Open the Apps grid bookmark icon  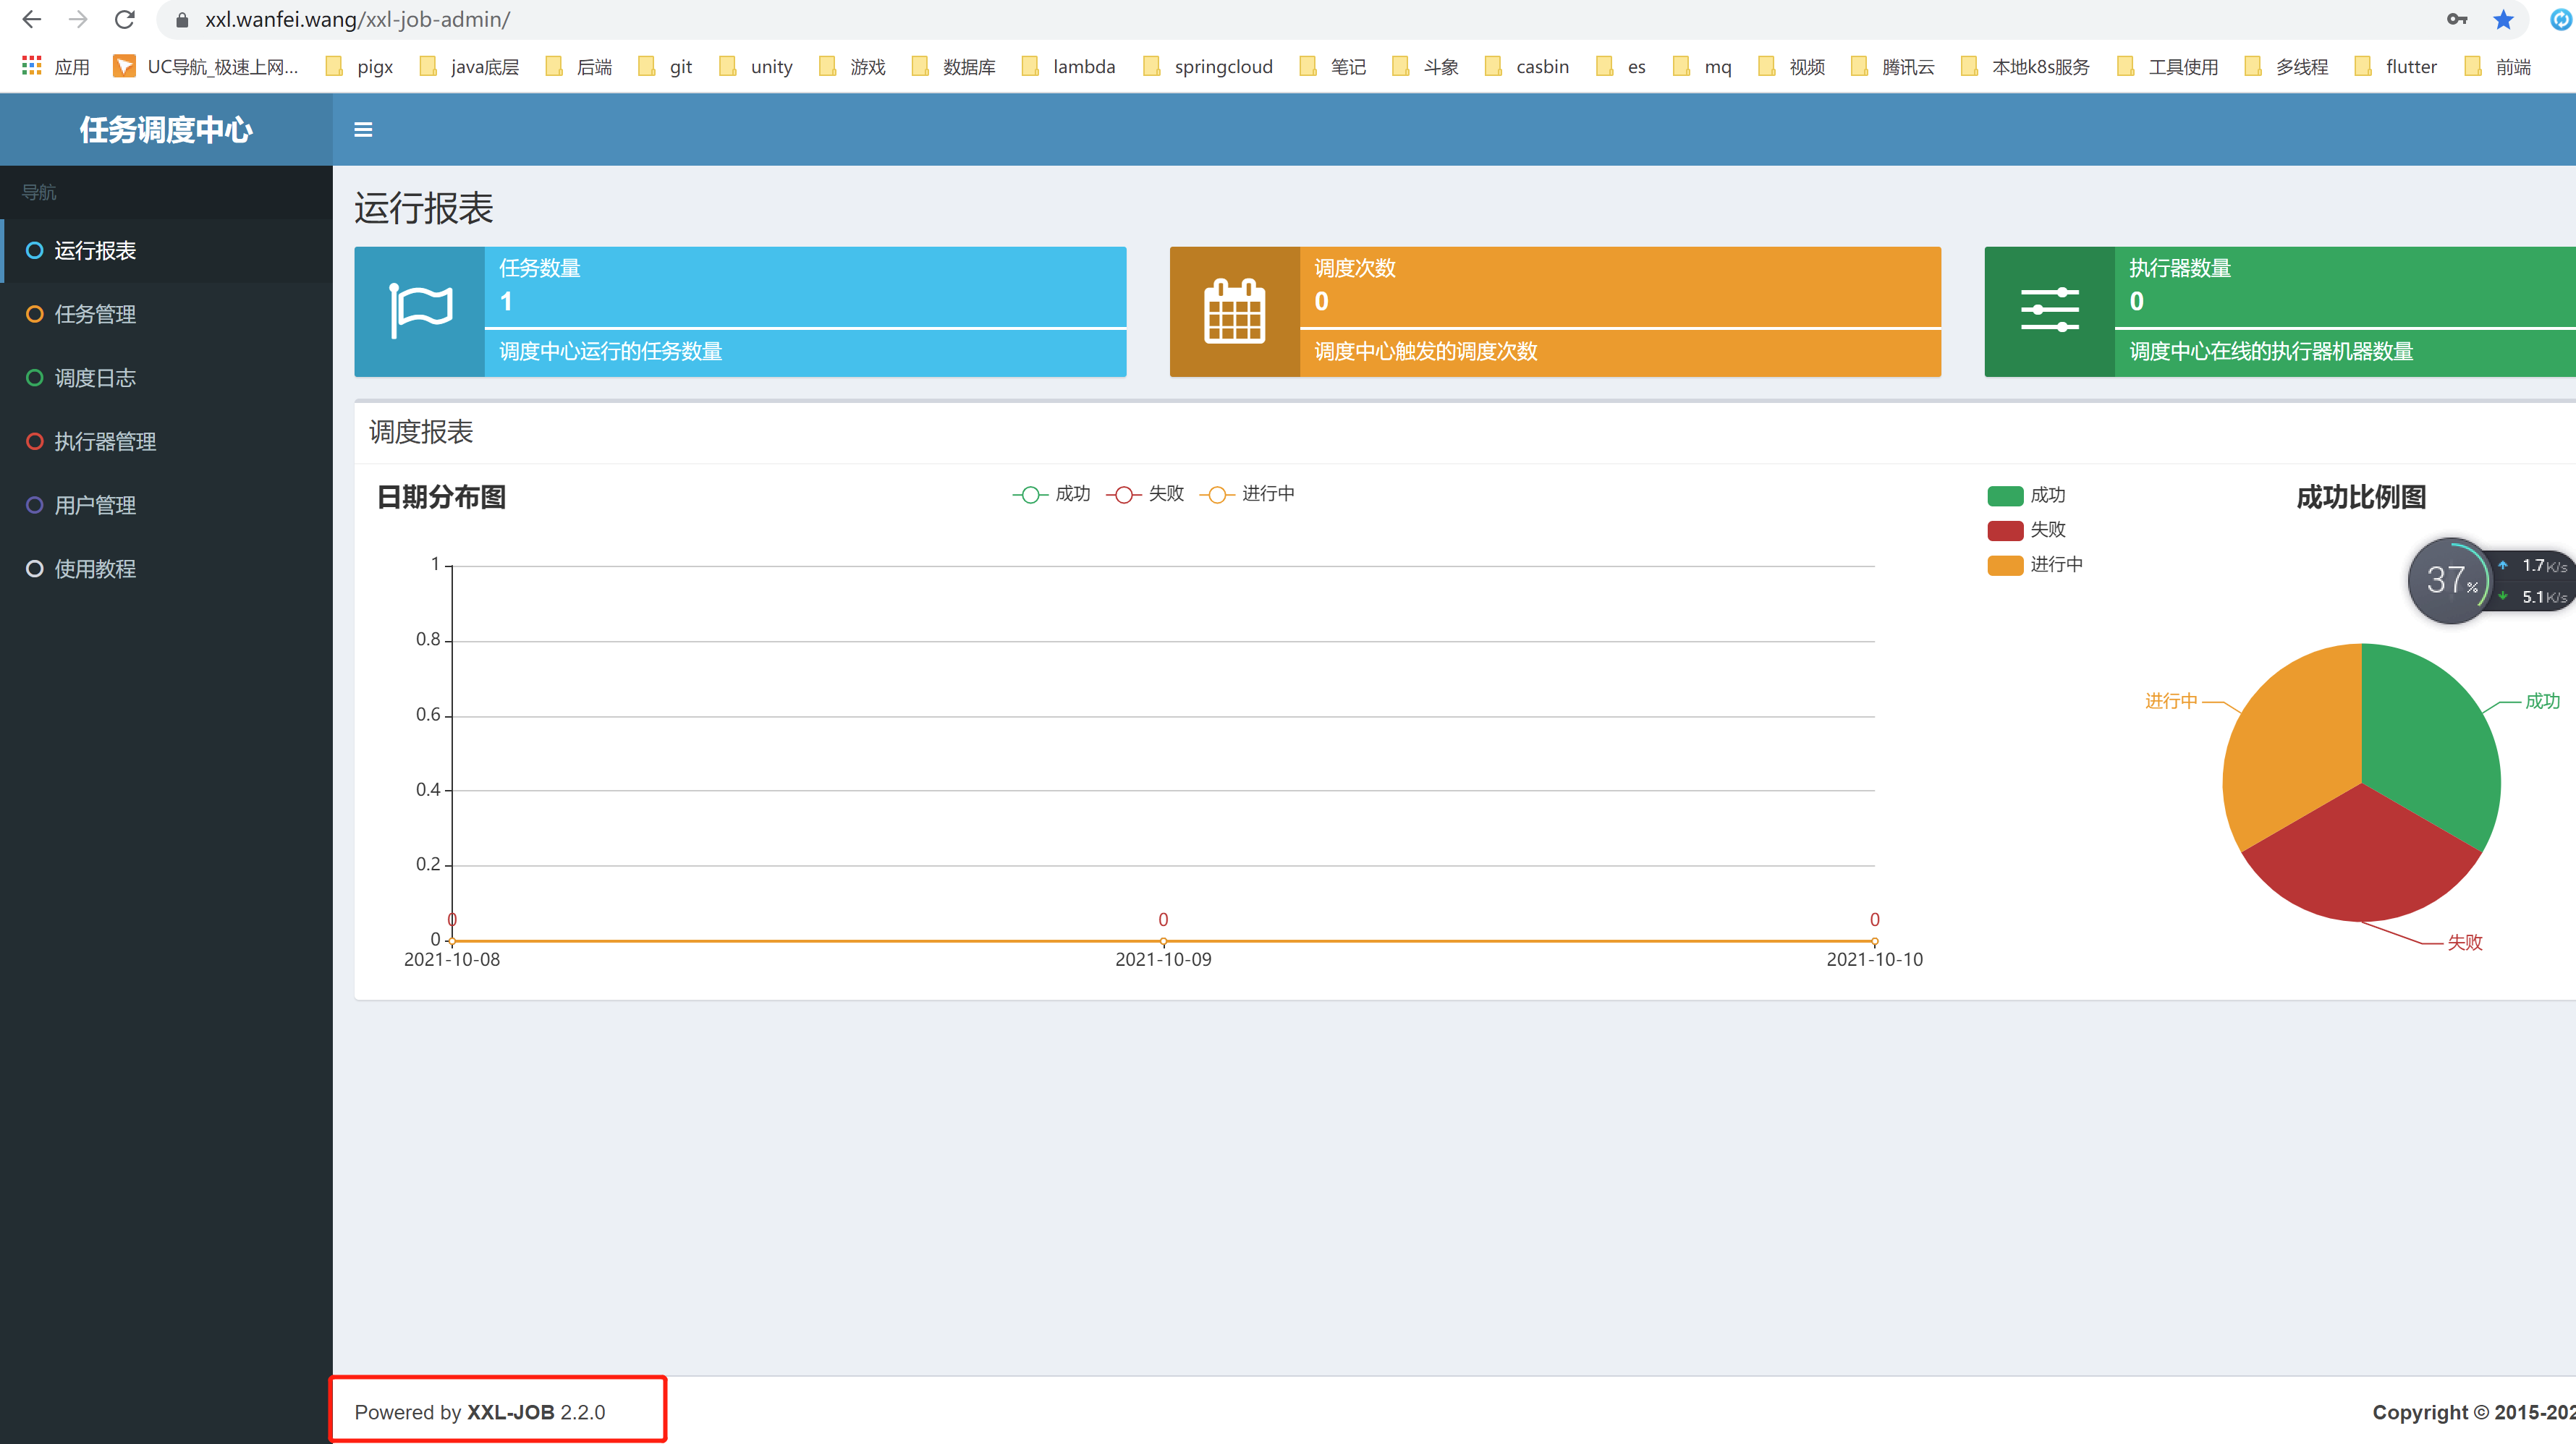point(32,66)
